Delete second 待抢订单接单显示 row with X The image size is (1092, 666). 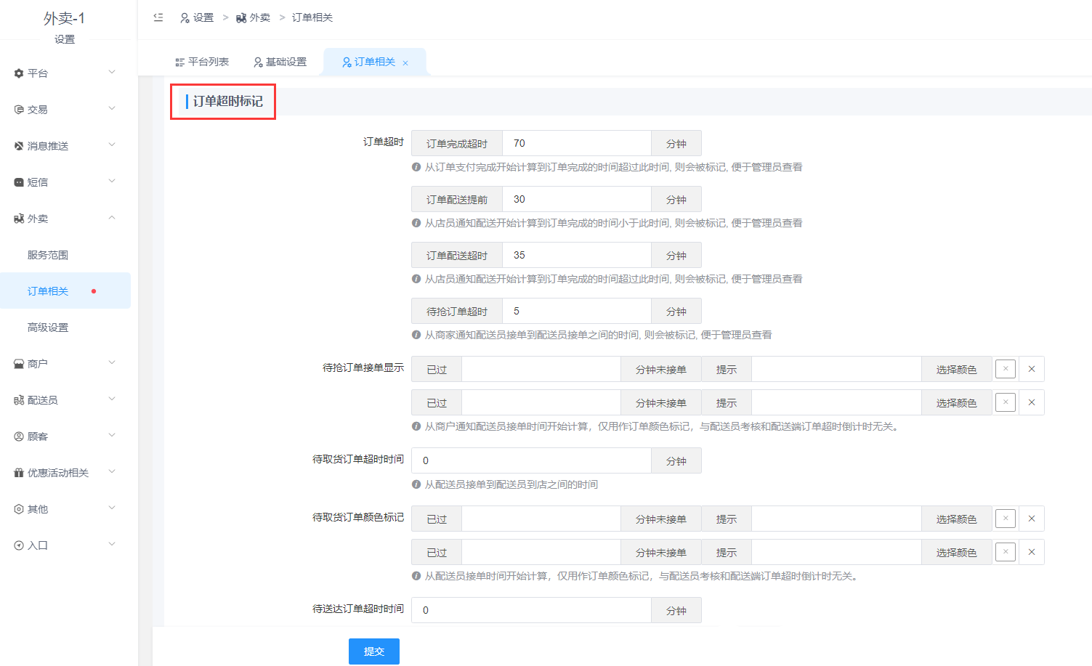pos(1032,402)
